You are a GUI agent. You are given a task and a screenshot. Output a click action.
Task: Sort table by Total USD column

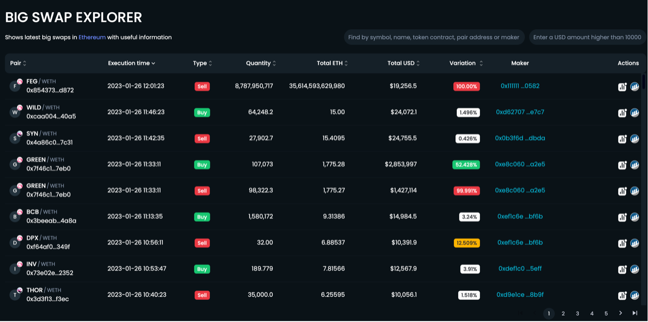[404, 63]
